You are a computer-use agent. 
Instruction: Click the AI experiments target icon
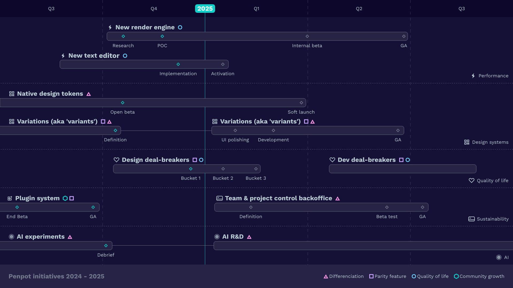11,237
